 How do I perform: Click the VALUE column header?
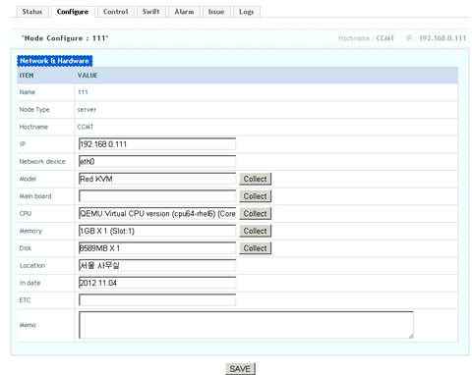tap(88, 76)
